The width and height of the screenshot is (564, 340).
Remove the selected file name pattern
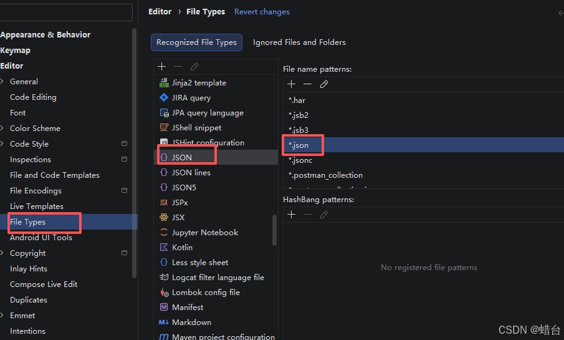307,84
